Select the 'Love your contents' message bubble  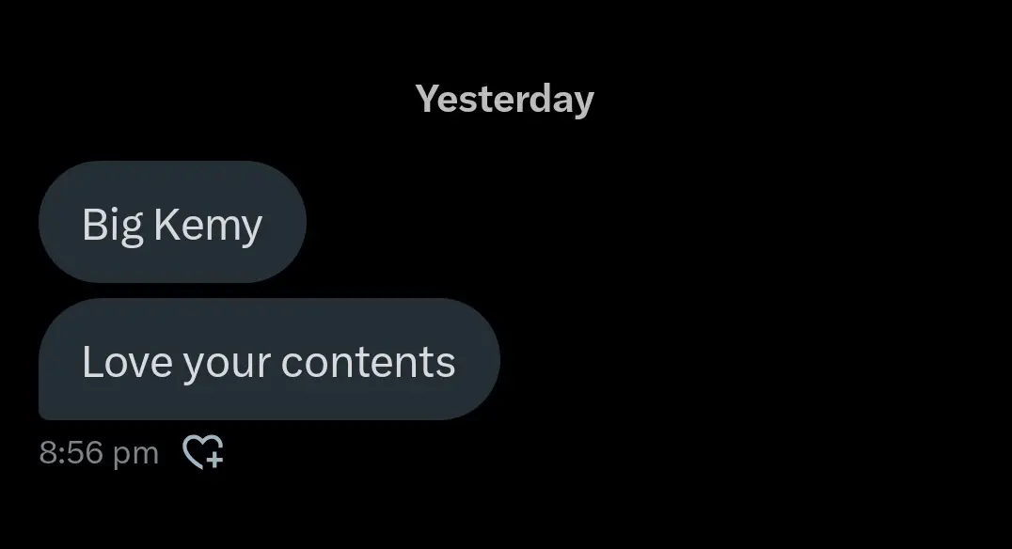[x=269, y=359]
